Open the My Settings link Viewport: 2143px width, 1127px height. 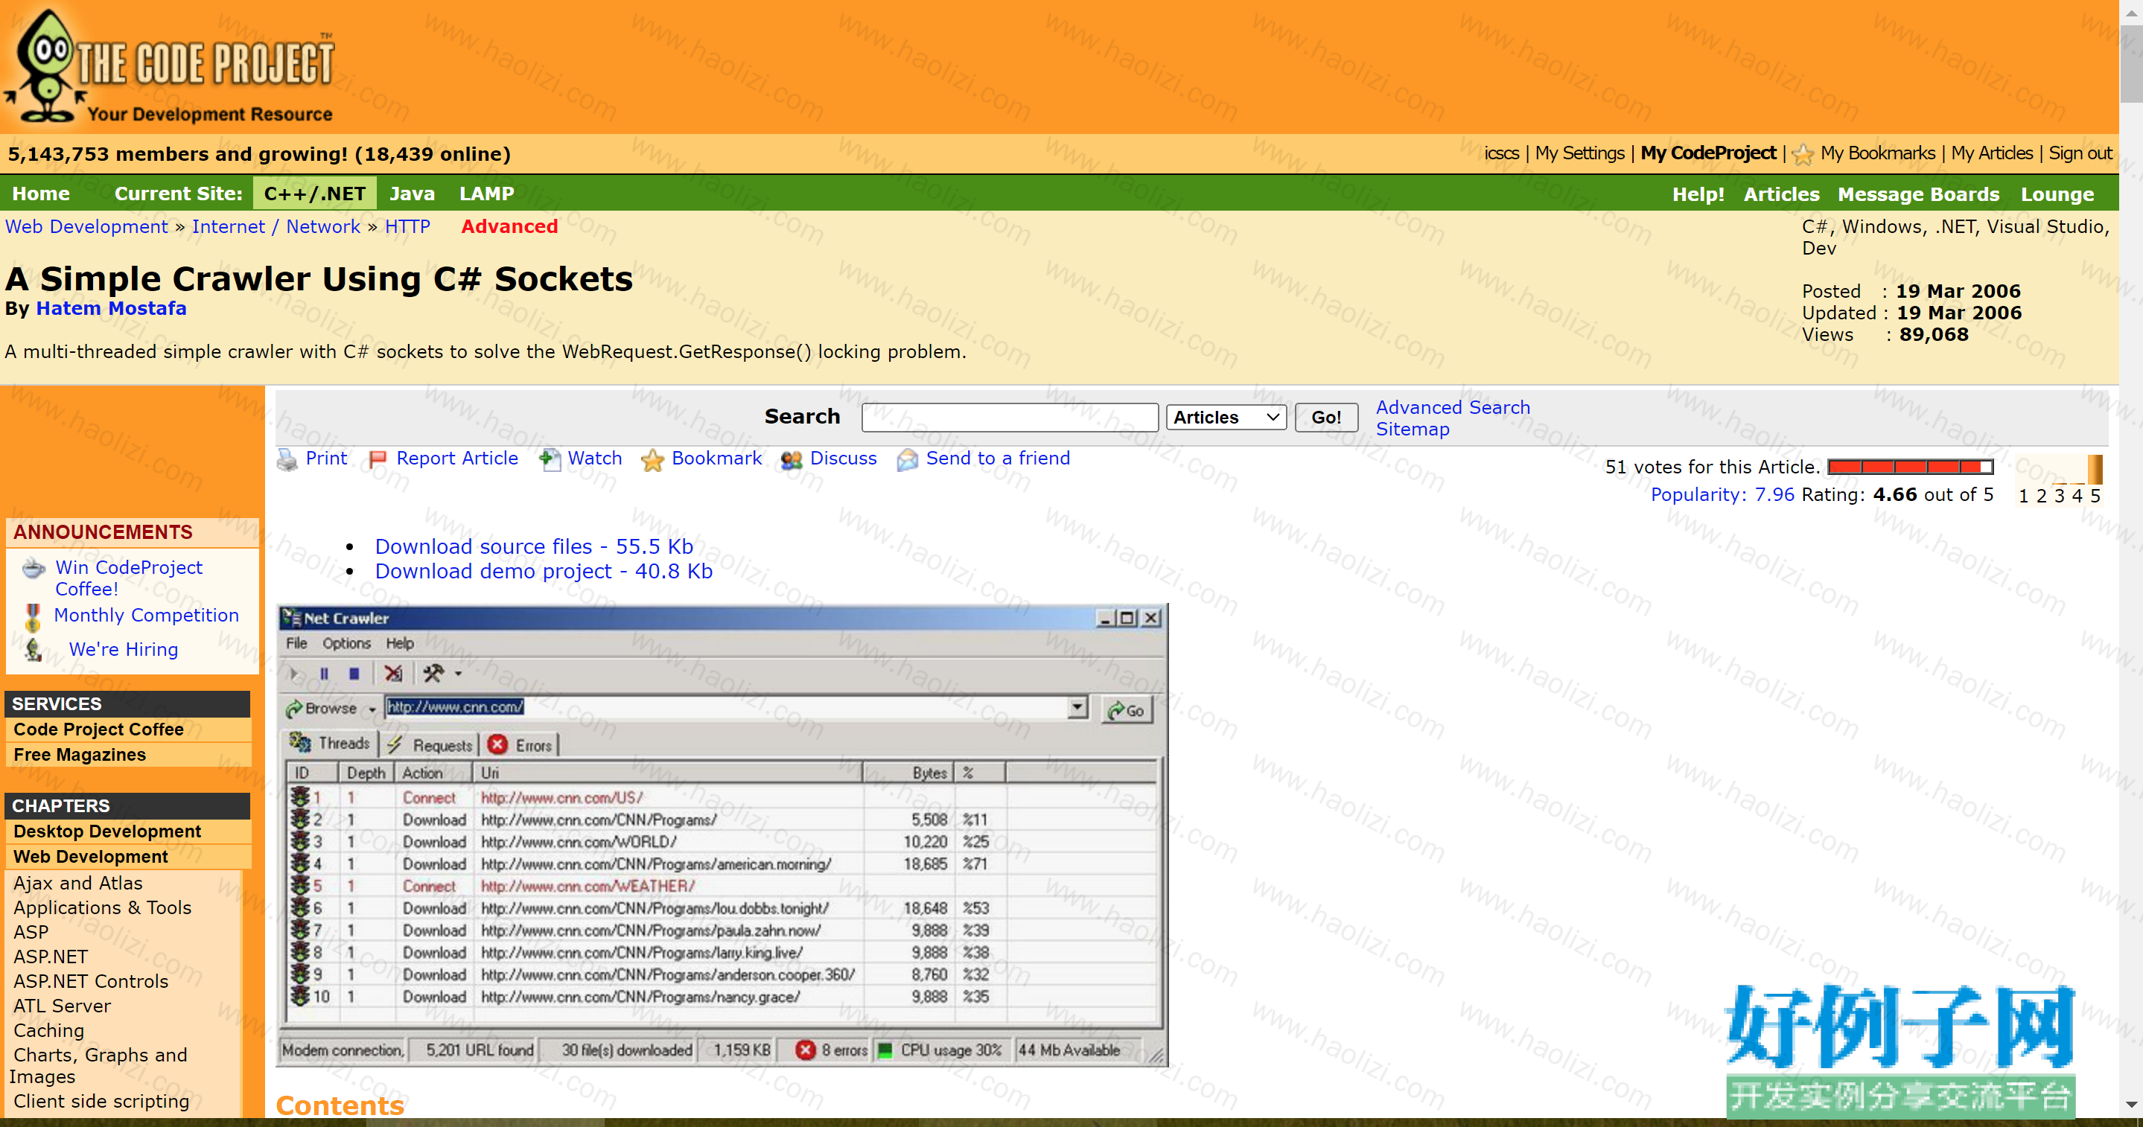coord(1579,154)
